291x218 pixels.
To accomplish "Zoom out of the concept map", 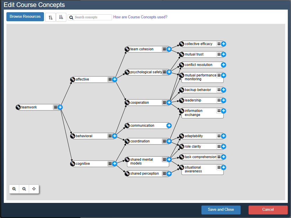I will (24, 189).
